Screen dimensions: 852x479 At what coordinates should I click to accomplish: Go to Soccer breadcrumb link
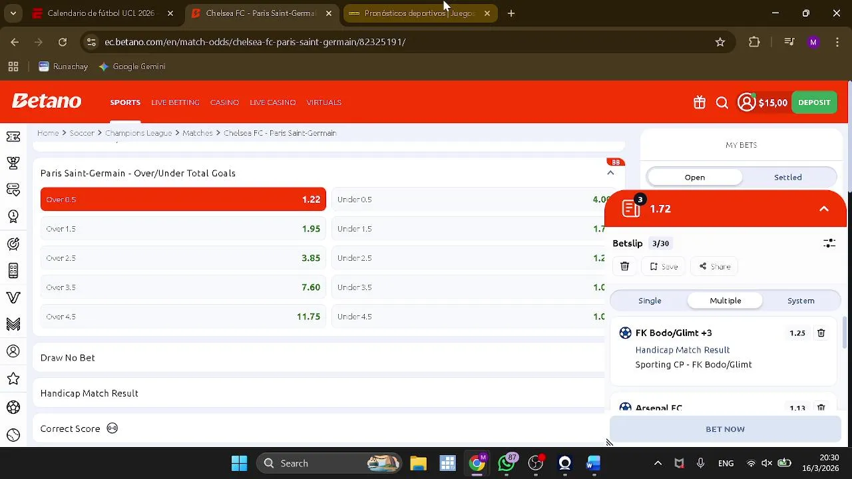82,133
